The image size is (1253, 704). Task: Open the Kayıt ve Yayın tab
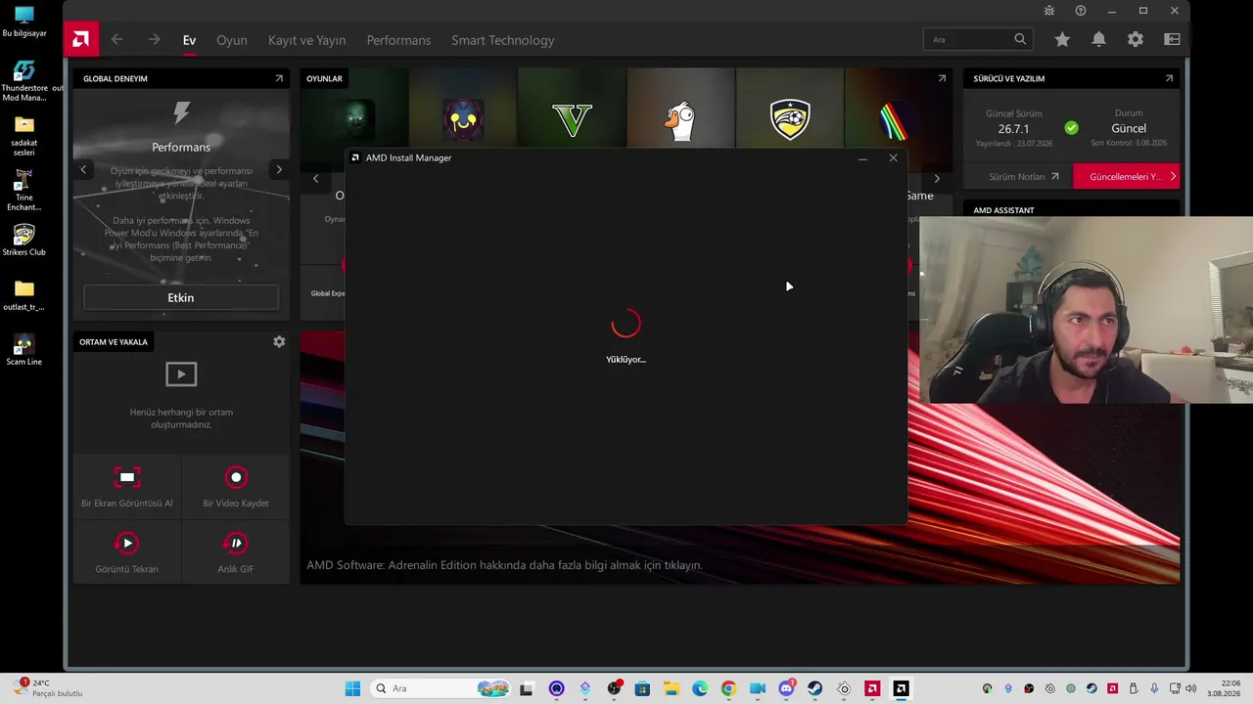tap(307, 40)
